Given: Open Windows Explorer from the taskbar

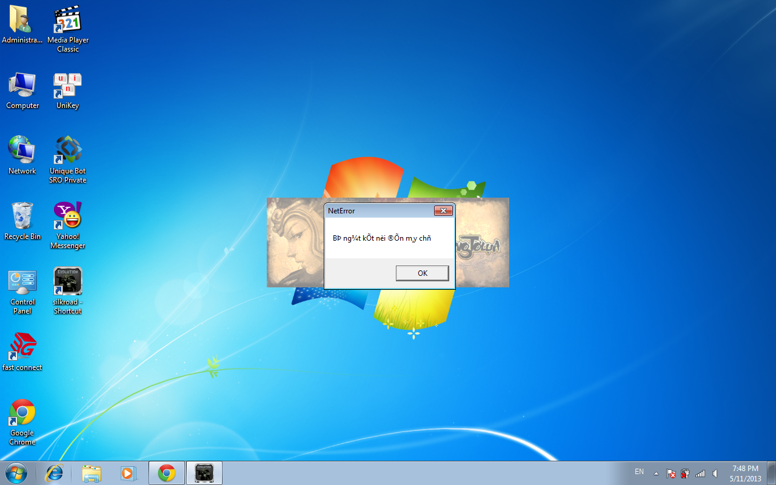Looking at the screenshot, I should click(x=92, y=473).
